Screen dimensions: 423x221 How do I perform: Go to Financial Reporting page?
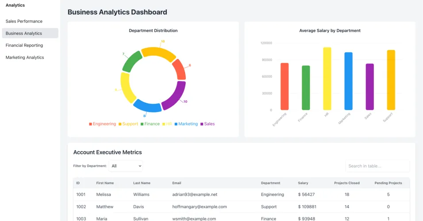(24, 45)
